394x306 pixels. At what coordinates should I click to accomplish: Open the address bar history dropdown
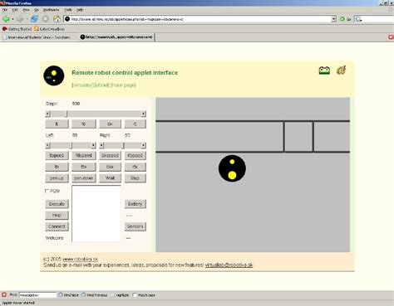pos(333,19)
